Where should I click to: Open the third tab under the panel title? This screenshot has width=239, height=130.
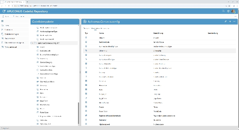105,28
